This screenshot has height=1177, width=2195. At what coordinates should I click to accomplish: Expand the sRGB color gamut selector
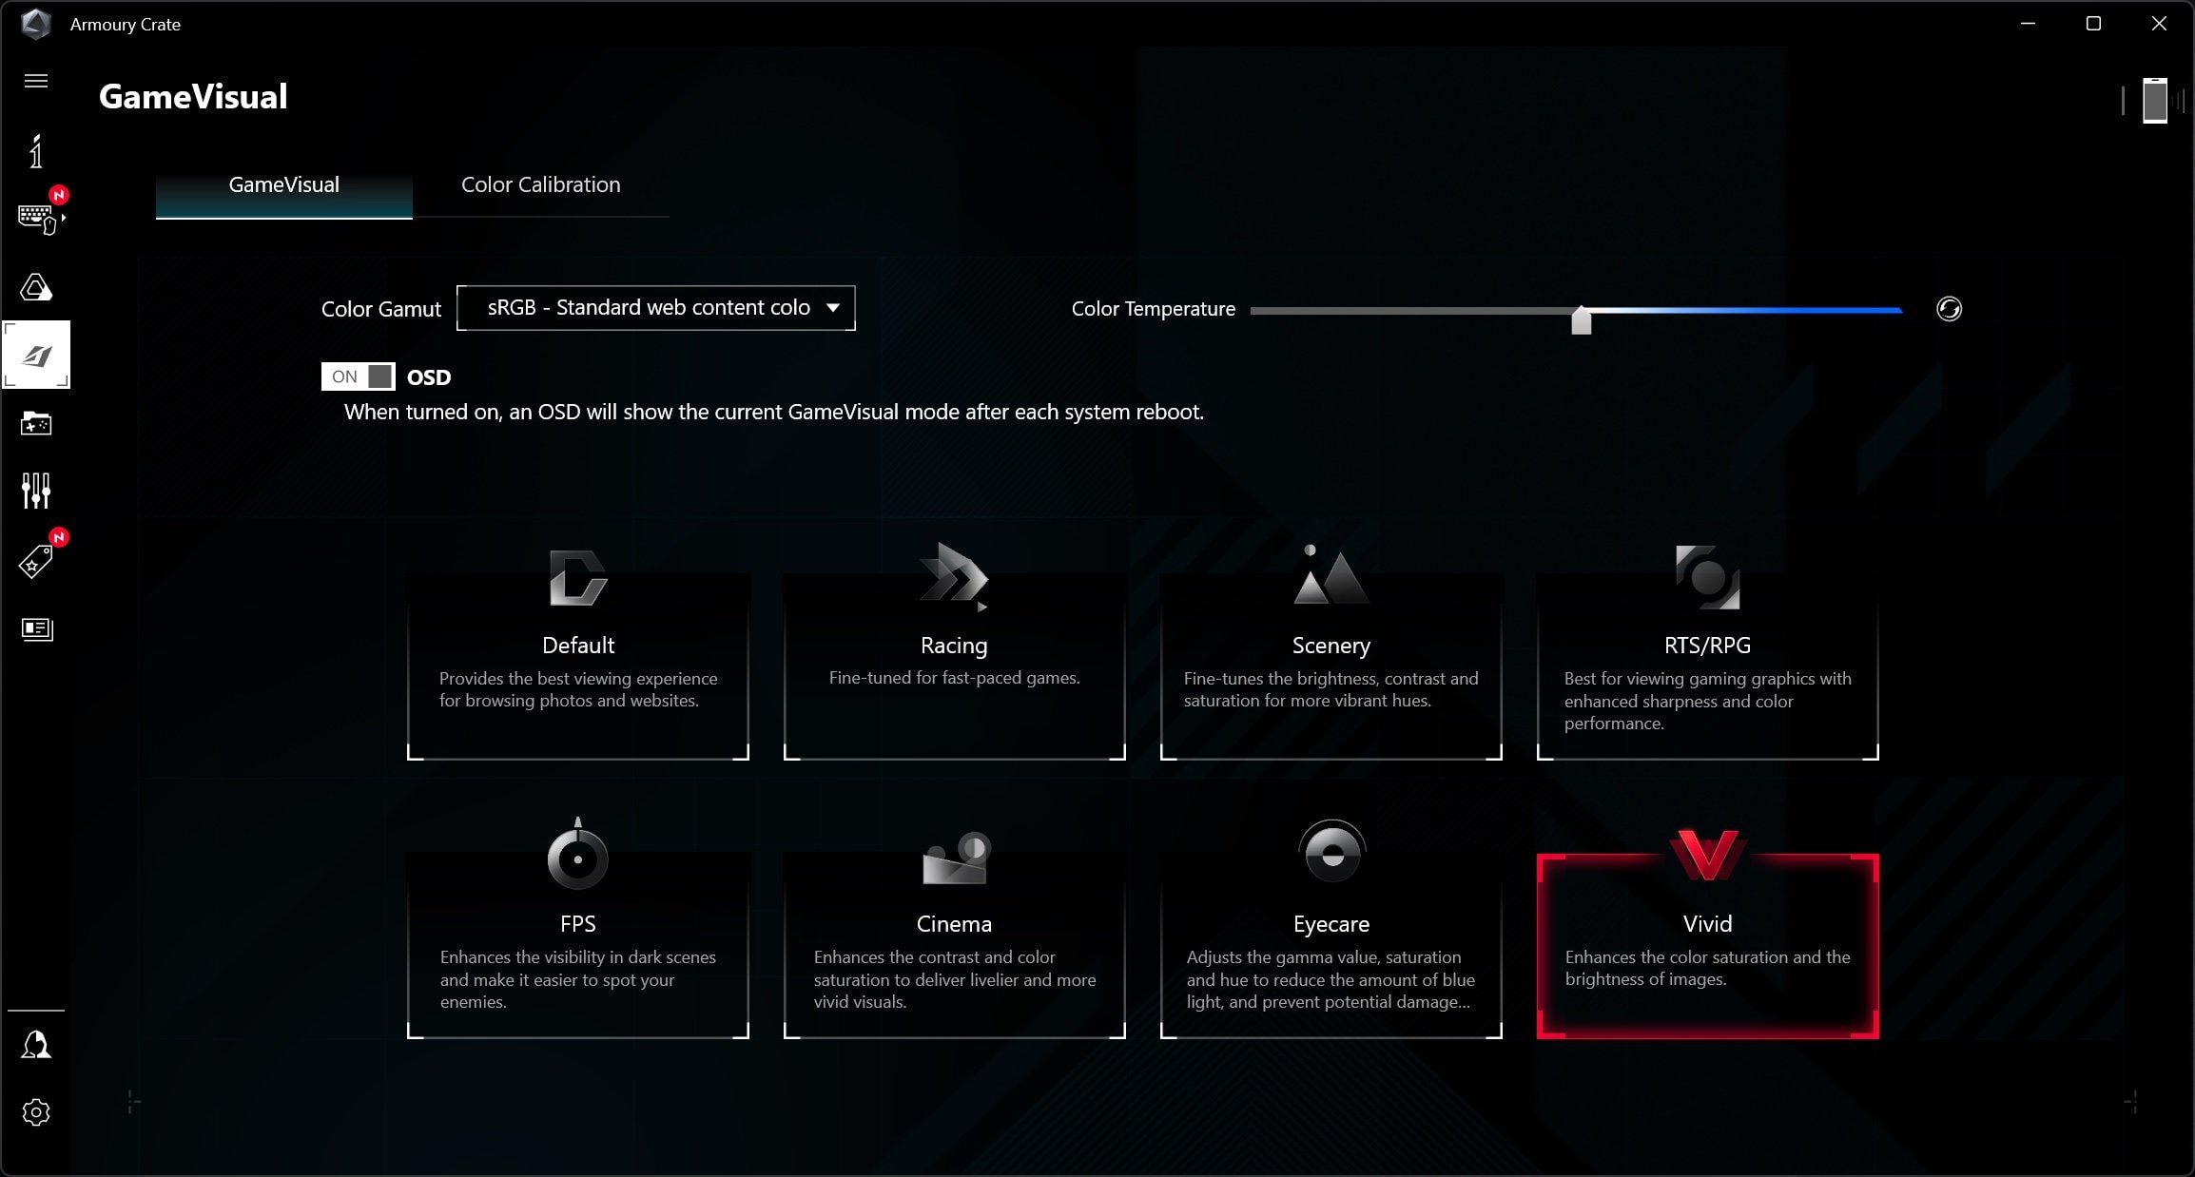point(833,308)
